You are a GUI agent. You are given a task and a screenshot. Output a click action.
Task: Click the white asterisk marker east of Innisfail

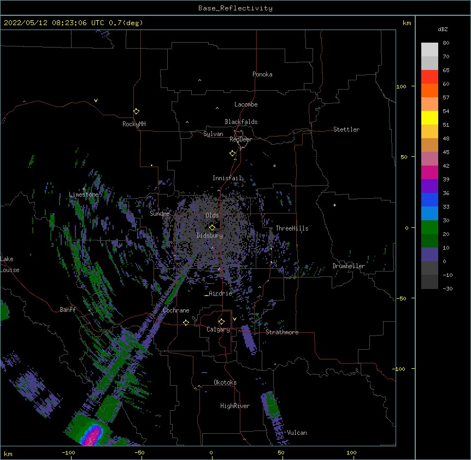pos(274,166)
